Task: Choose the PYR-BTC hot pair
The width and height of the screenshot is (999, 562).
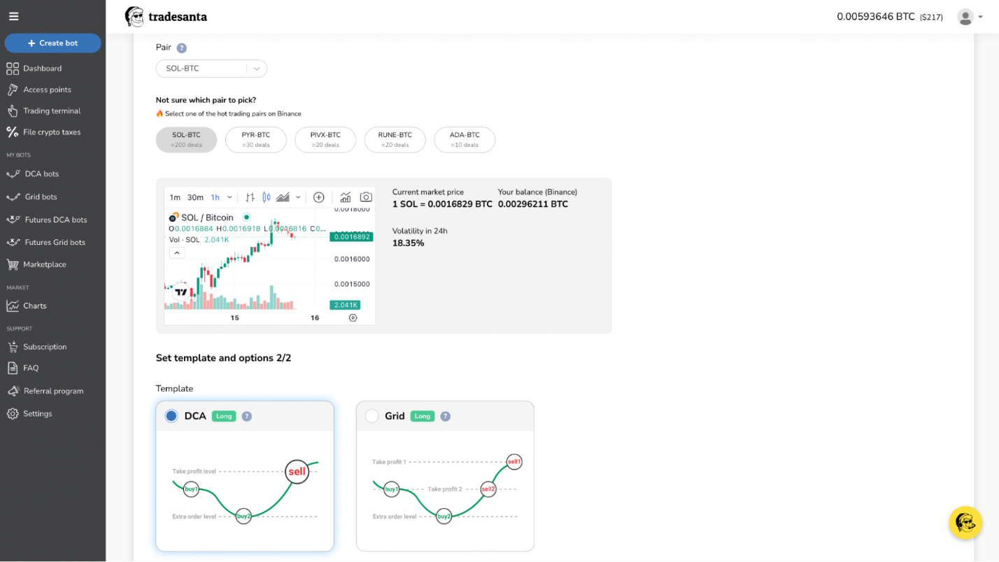Action: coord(255,139)
